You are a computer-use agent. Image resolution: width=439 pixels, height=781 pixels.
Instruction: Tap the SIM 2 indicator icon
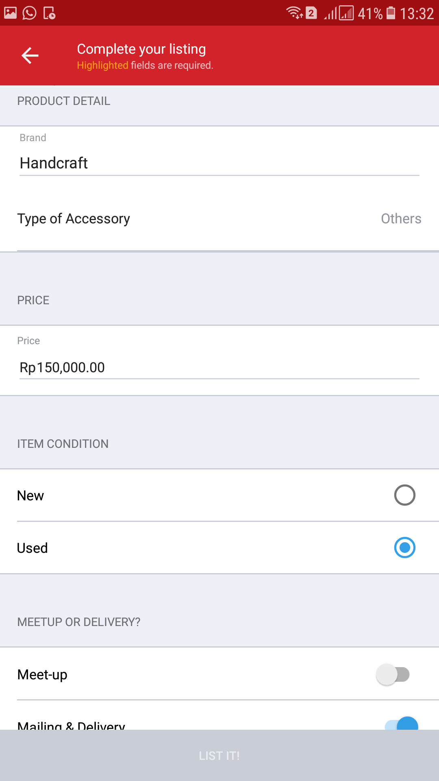click(x=311, y=13)
